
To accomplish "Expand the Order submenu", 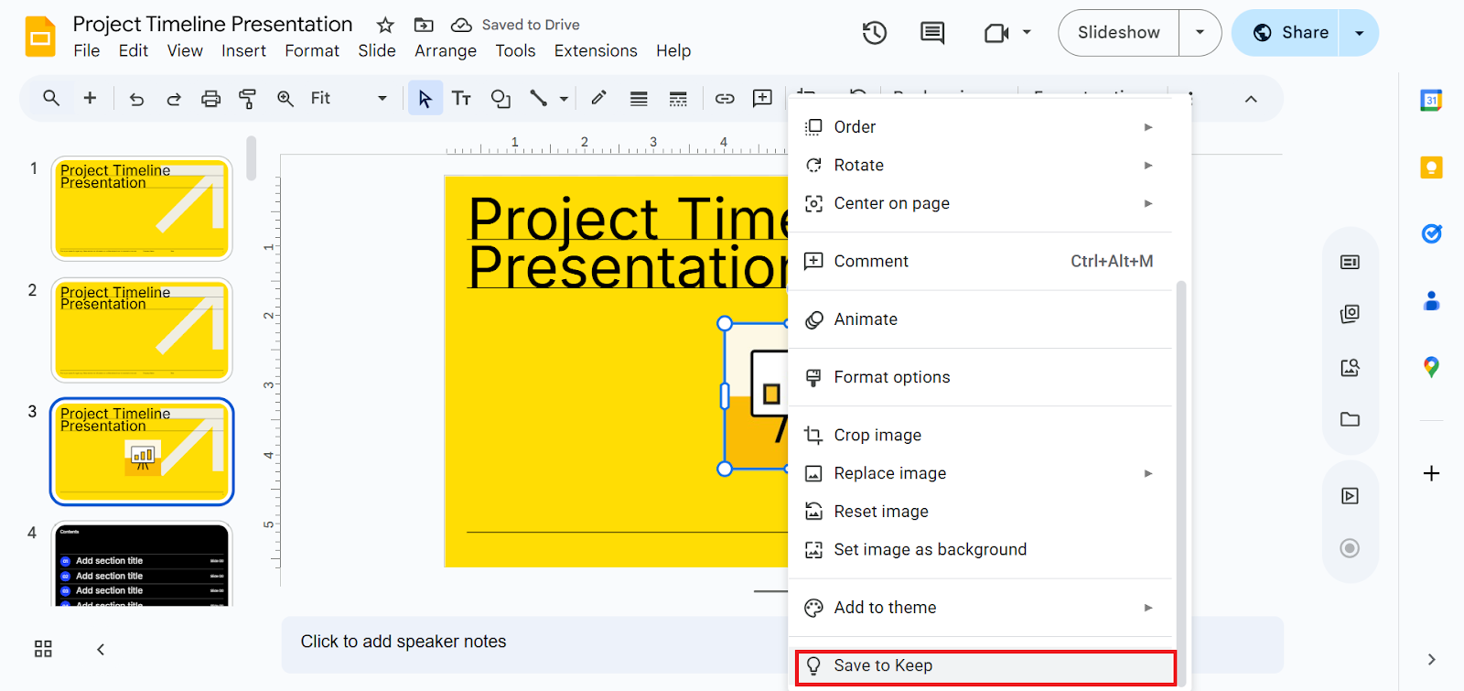I will 980,127.
